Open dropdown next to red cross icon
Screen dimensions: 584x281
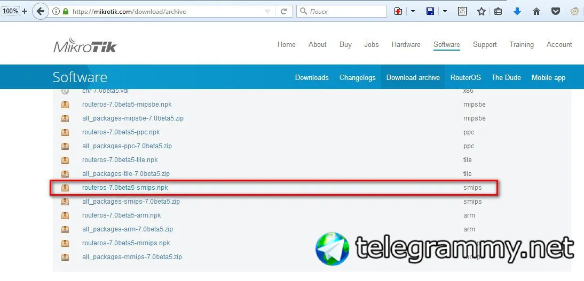click(x=413, y=12)
